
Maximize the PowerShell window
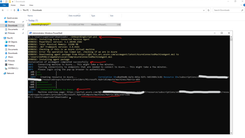[222, 33]
